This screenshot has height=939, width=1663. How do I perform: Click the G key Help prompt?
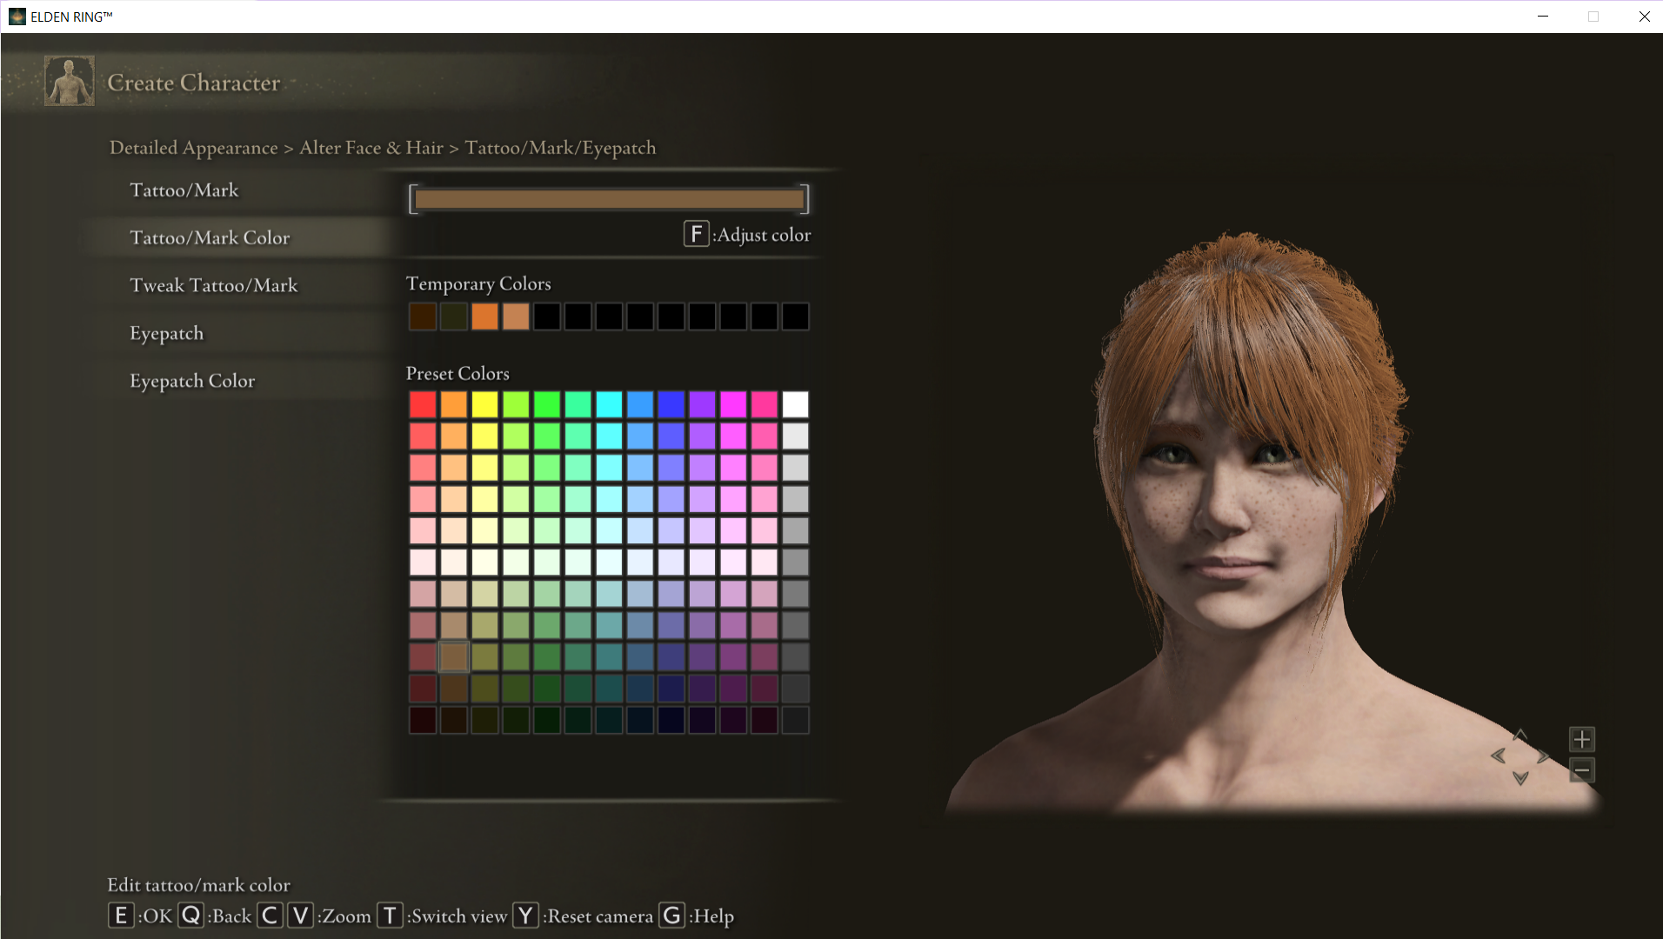click(671, 916)
